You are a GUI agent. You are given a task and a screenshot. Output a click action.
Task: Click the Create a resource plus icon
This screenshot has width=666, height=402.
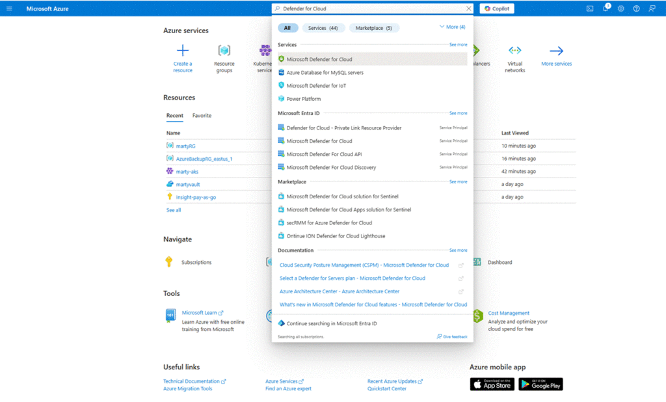[183, 51]
